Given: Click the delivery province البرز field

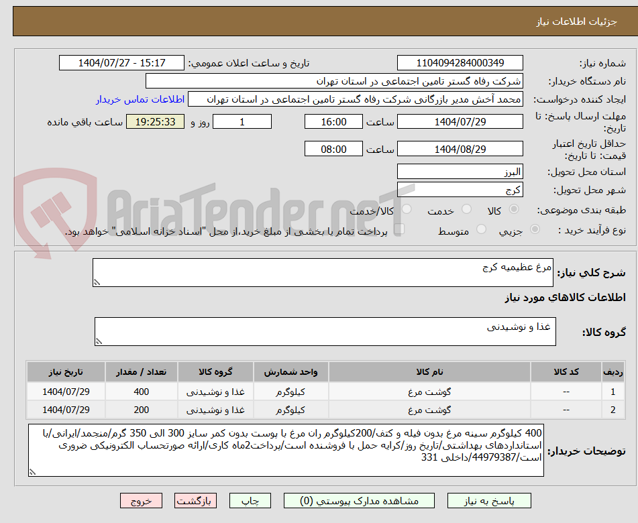Looking at the screenshot, I should pyautogui.click(x=460, y=172).
